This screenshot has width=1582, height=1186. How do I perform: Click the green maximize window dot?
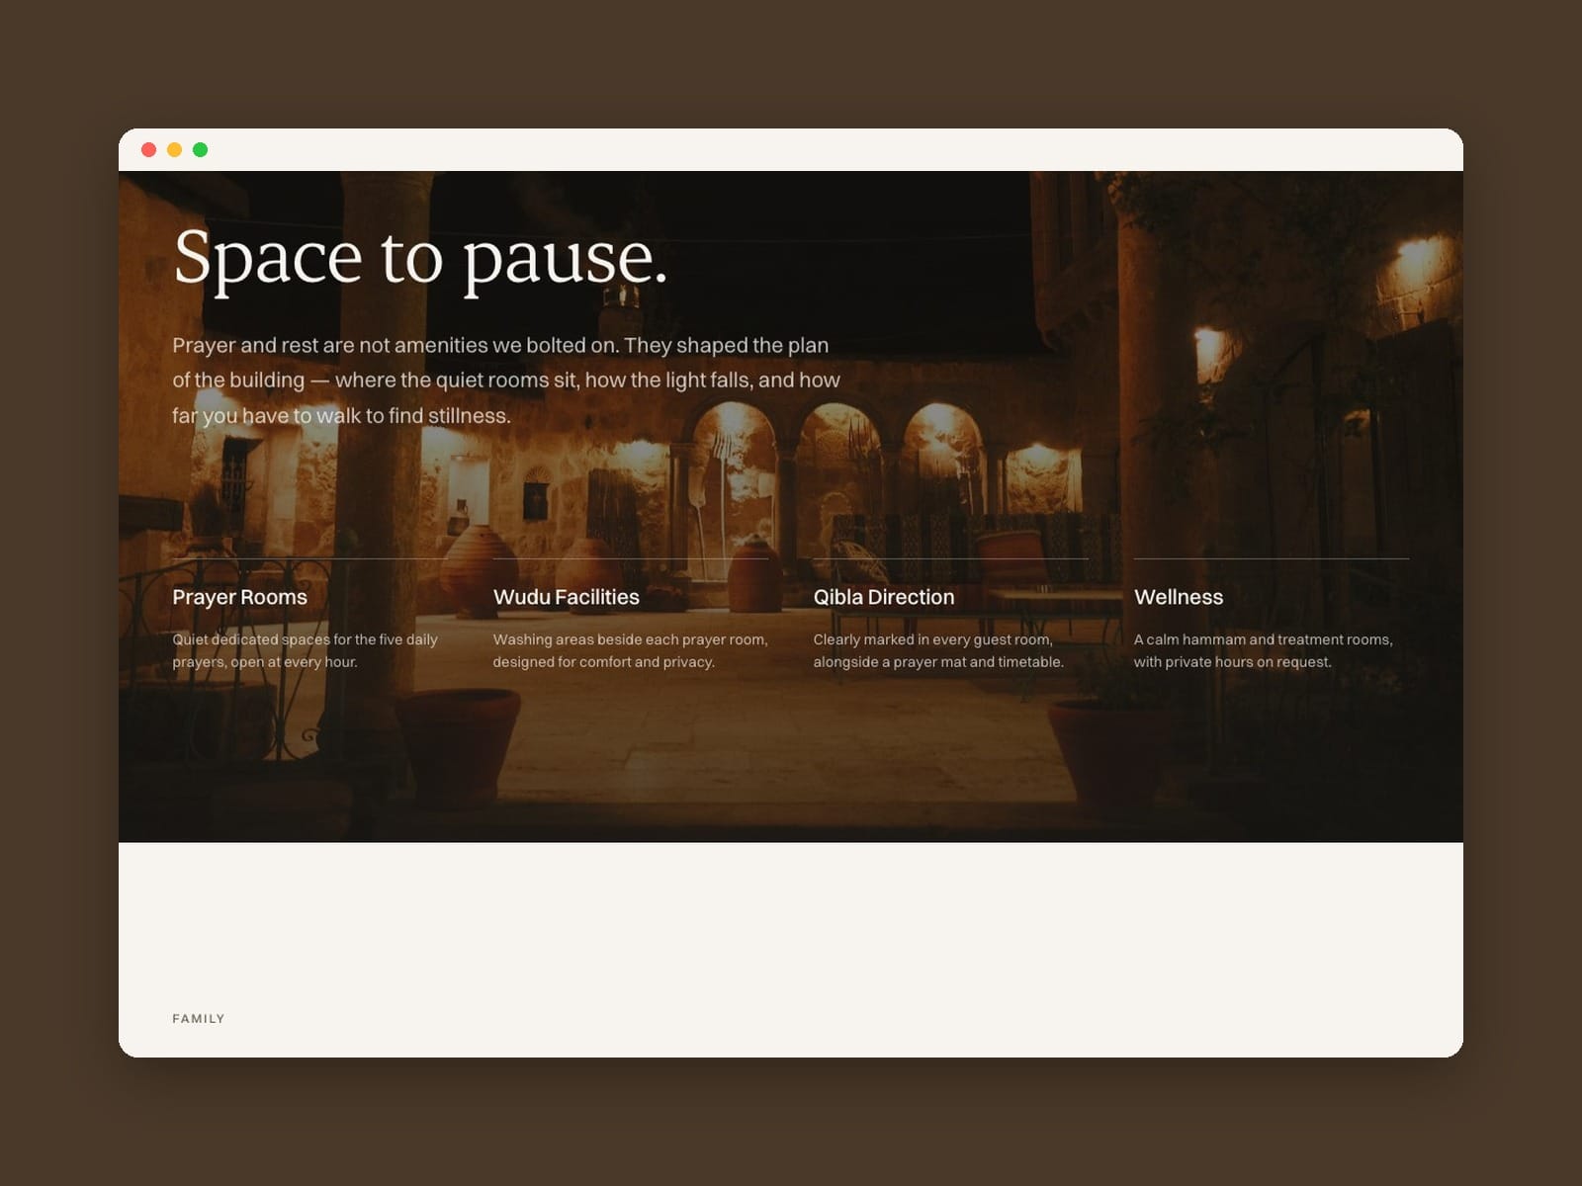pos(201,150)
